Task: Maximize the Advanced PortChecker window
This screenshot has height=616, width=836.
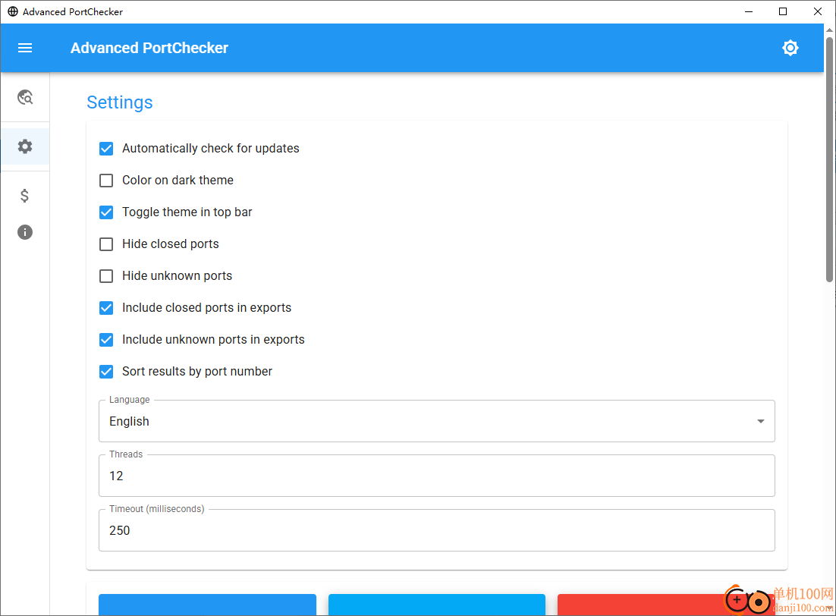Action: point(783,11)
